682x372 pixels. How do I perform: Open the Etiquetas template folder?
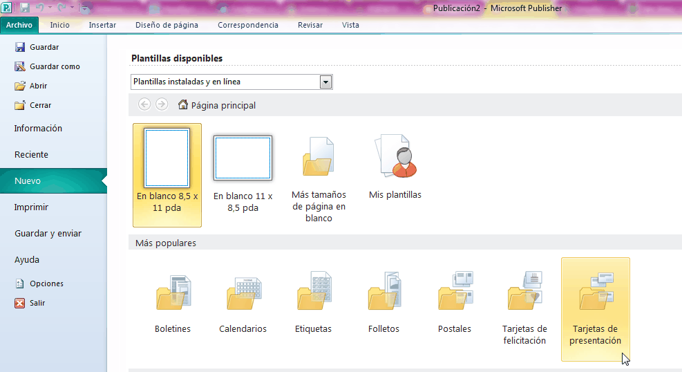click(313, 302)
